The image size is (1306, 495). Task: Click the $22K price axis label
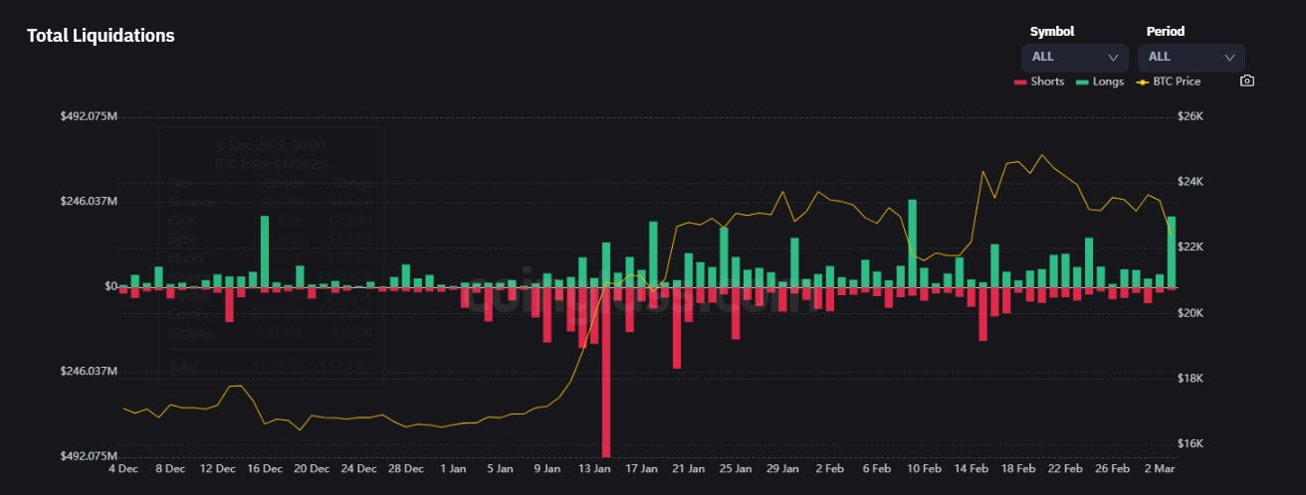point(1191,247)
